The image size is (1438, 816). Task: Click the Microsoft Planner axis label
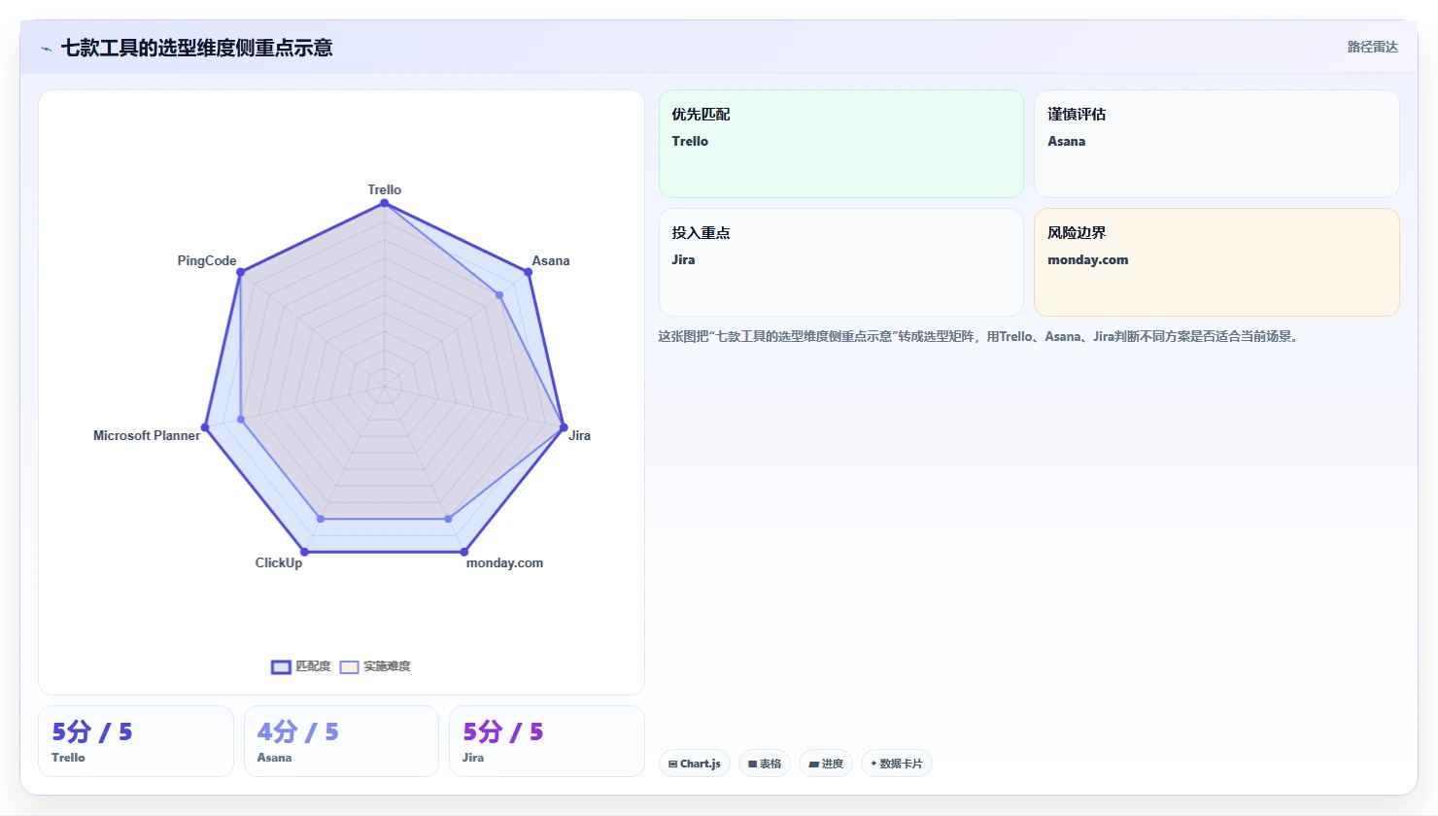[x=147, y=435]
